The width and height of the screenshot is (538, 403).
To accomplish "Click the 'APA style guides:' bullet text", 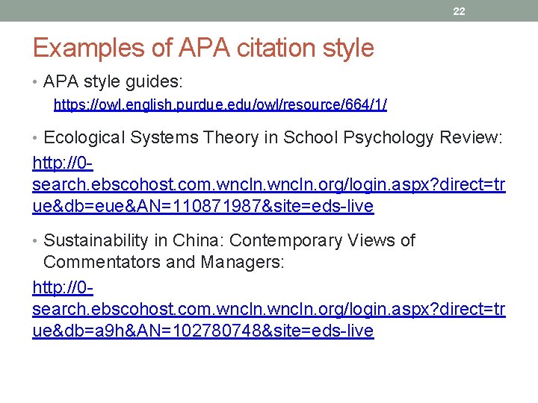I will click(113, 82).
